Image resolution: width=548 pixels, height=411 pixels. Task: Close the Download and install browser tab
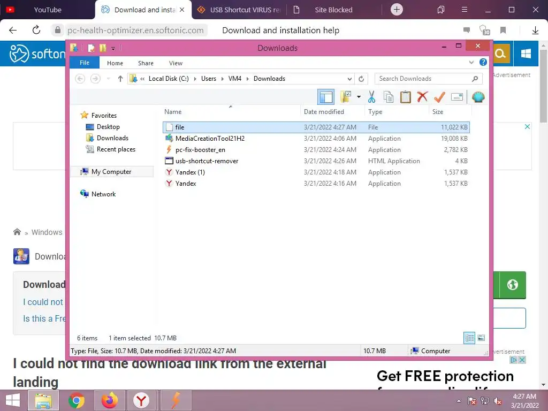182,10
